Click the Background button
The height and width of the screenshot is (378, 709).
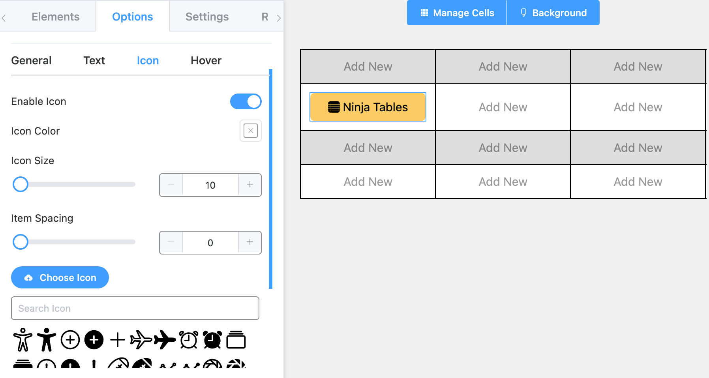553,13
